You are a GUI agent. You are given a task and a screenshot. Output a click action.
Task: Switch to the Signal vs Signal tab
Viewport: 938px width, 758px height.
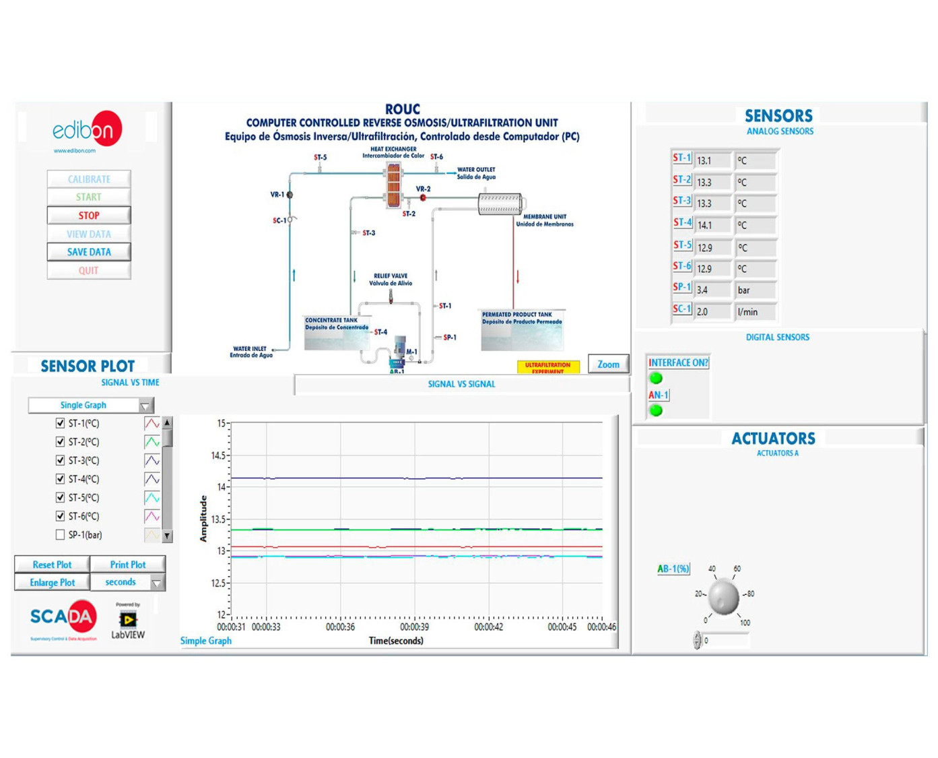[461, 384]
